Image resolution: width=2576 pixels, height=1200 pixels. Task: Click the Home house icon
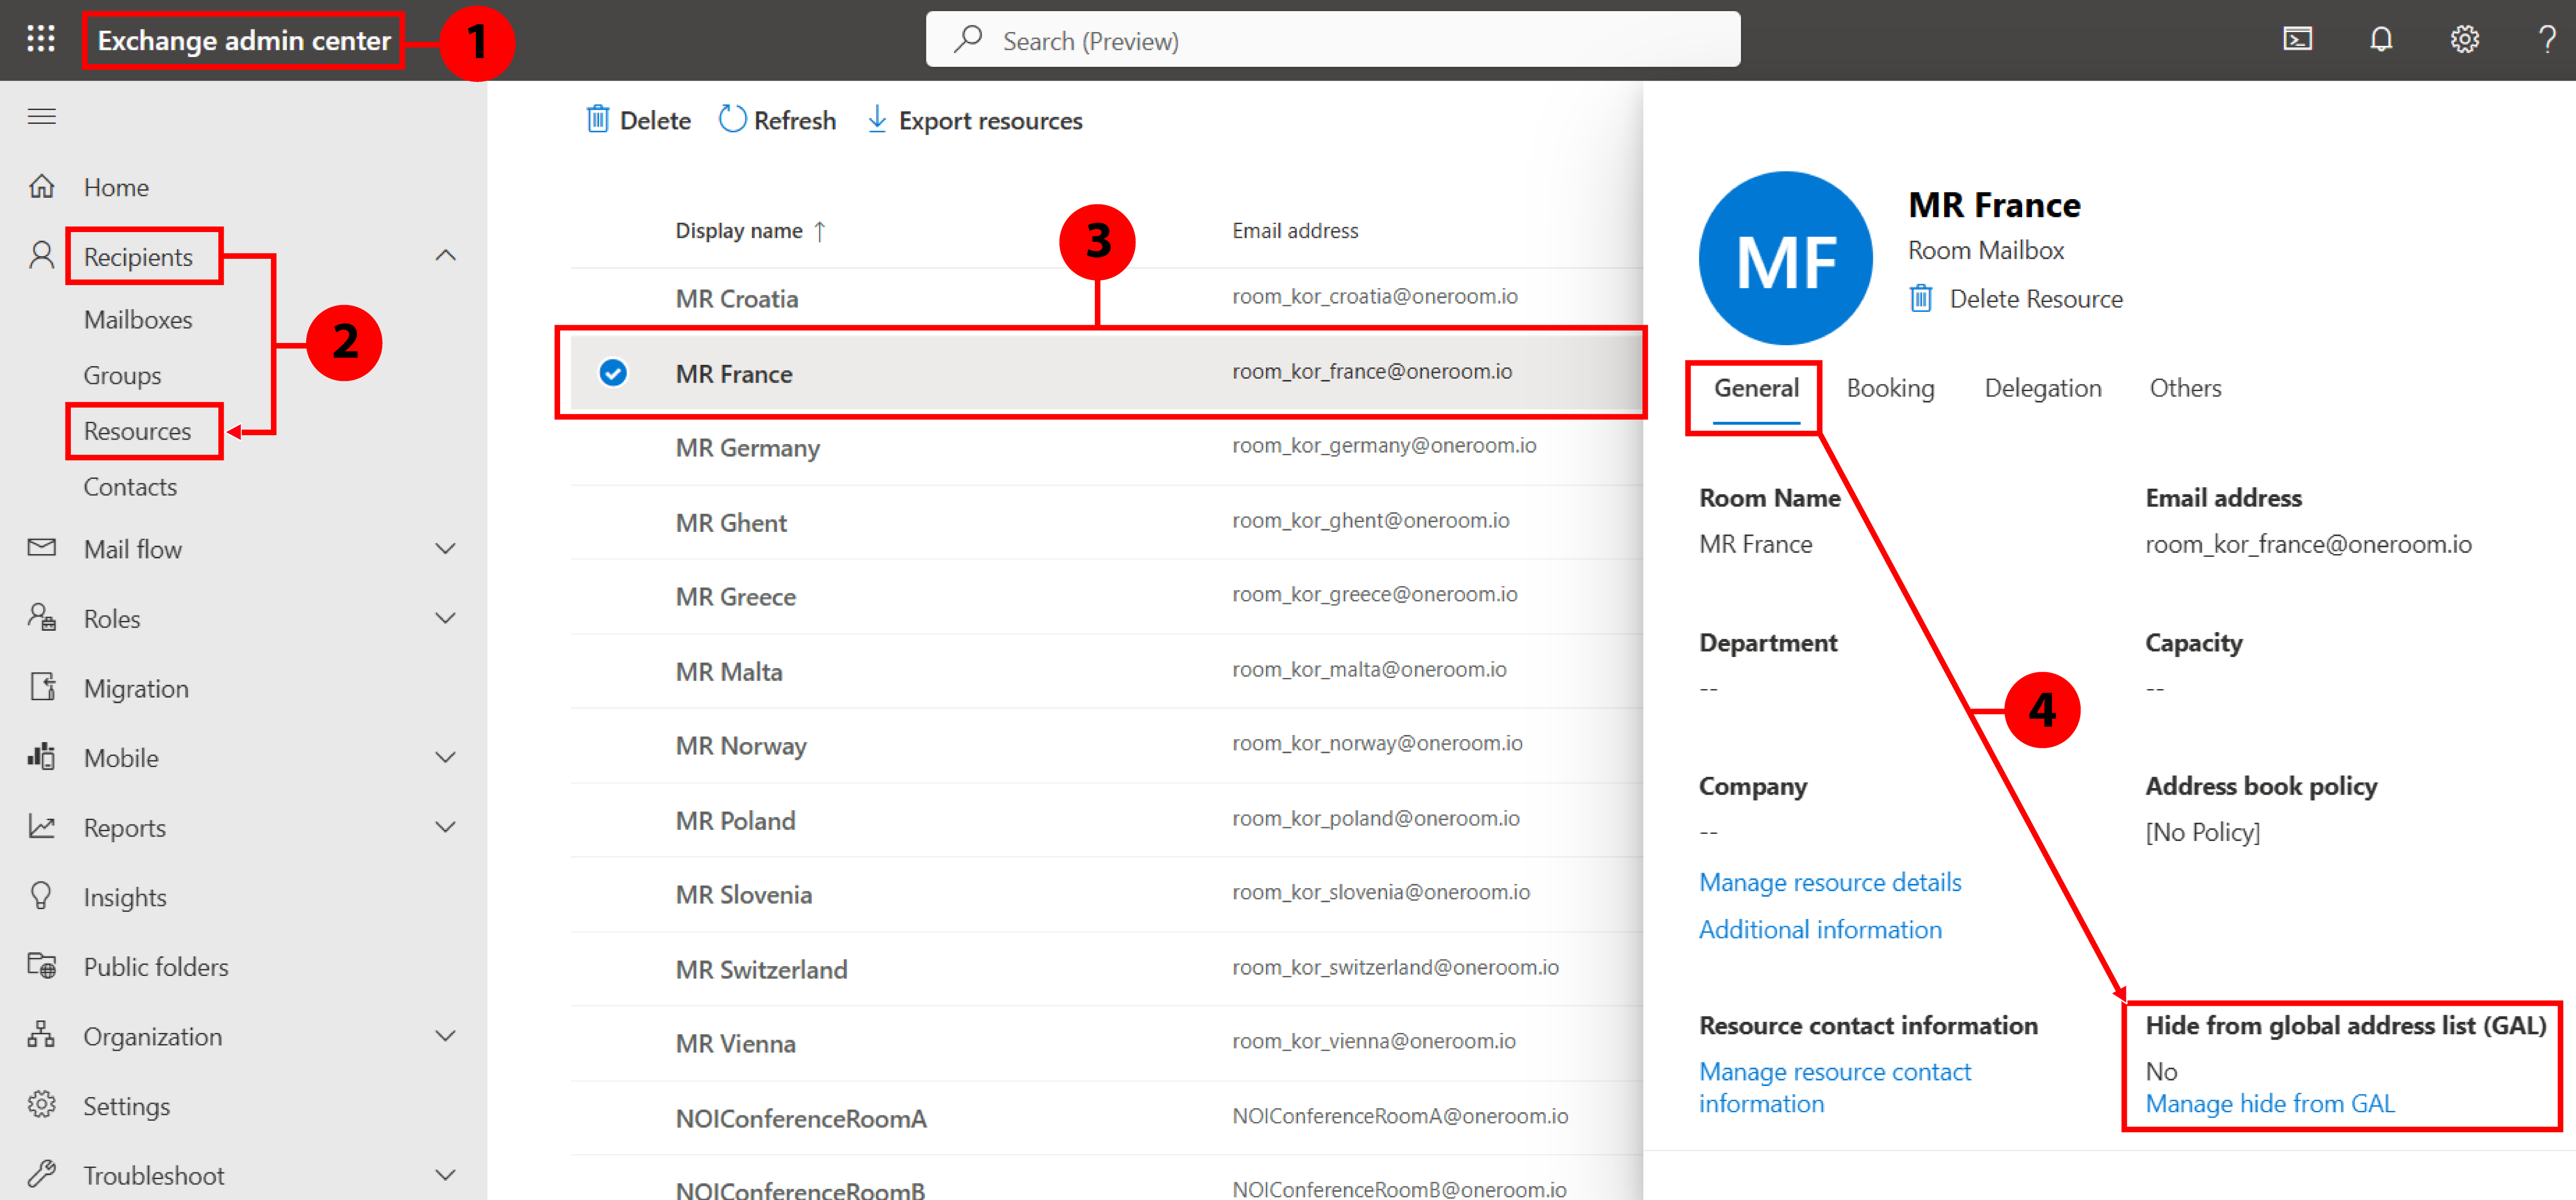[41, 186]
